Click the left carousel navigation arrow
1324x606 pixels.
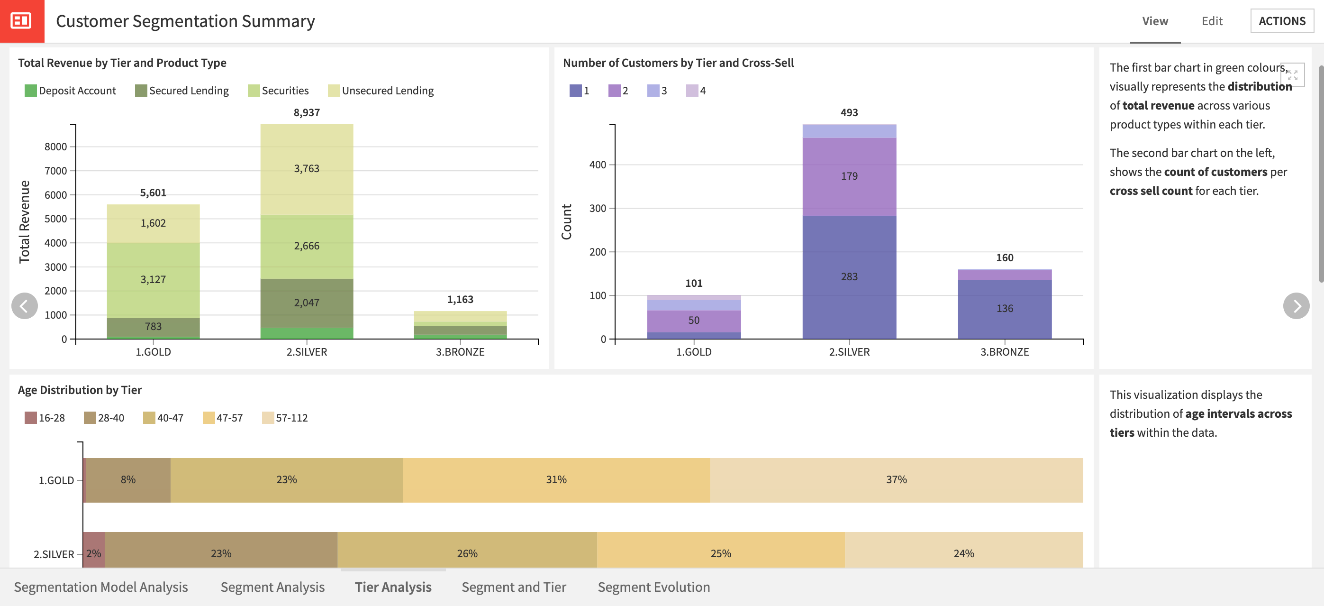pyautogui.click(x=24, y=306)
